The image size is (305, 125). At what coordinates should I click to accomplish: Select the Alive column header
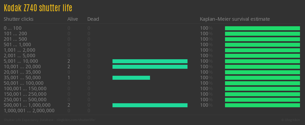72,19
